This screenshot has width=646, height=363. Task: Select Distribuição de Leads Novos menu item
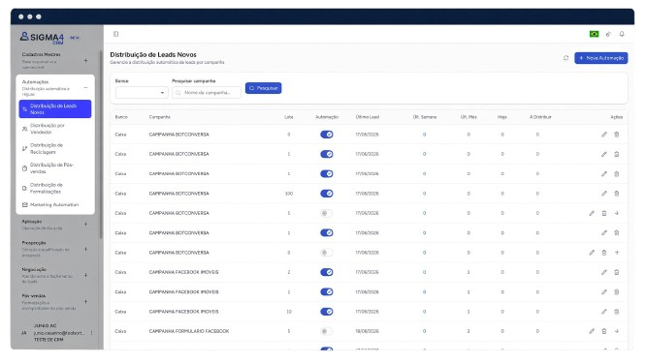[55, 109]
